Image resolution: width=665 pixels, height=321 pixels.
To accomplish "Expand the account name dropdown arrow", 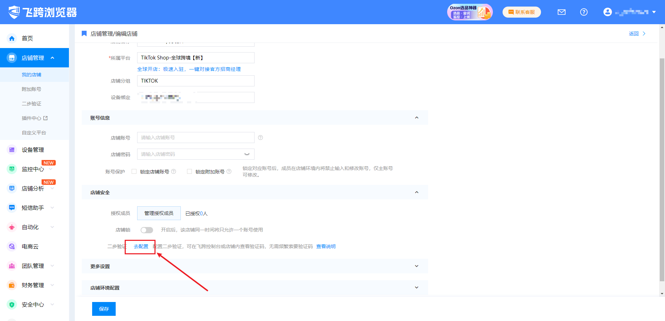I will click(654, 12).
